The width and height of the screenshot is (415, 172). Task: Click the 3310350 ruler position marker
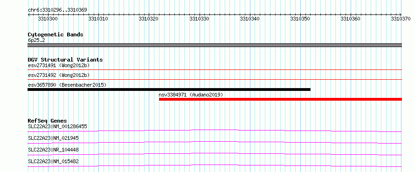(x=300, y=19)
